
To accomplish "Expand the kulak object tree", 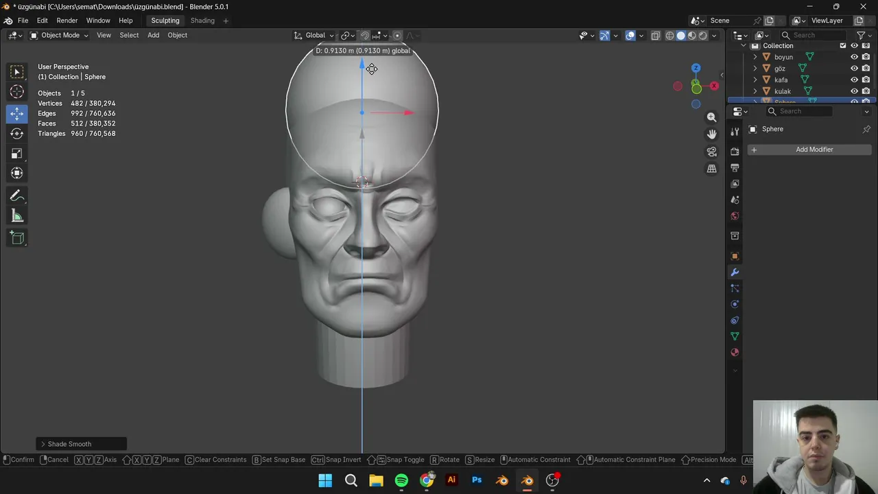I will [x=755, y=91].
